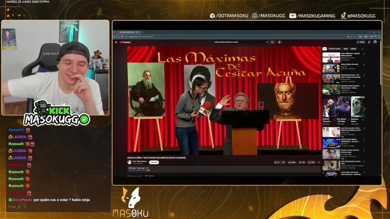Open César Hildebrandt live video thumbnail
Viewport: 390px width, 219px height.
click(x=331, y=57)
